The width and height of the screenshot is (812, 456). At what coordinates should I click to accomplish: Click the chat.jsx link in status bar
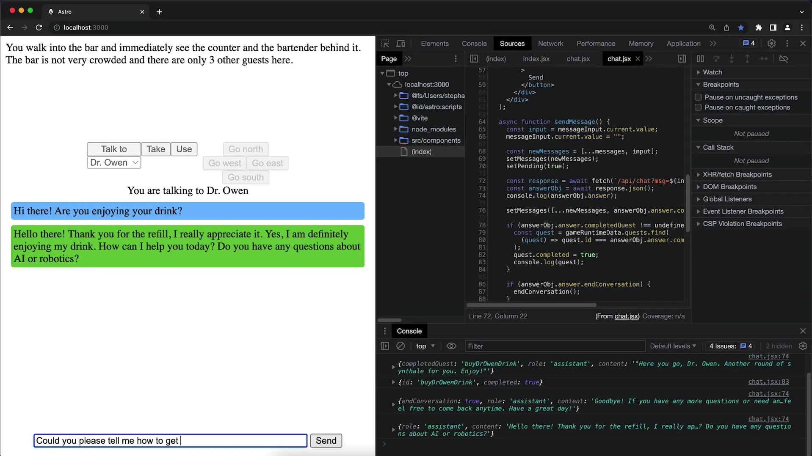[x=626, y=316]
